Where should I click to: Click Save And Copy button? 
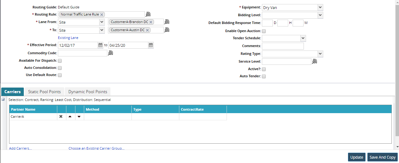point(382,157)
